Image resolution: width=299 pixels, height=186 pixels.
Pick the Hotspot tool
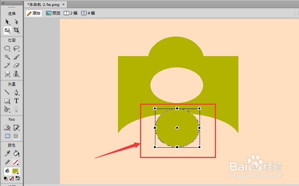point(7,127)
